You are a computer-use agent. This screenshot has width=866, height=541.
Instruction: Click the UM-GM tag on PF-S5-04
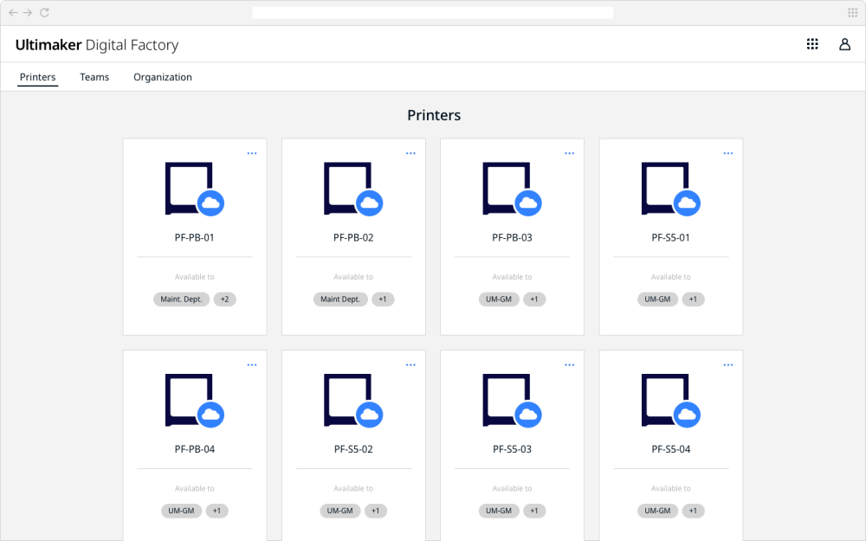pos(657,511)
